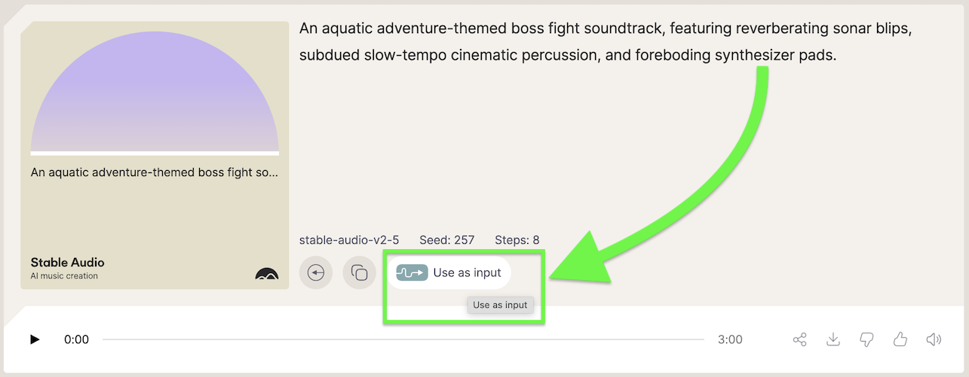The image size is (969, 377).
Task: Click the "Stable Audio" brand name
Action: pyautogui.click(x=67, y=262)
